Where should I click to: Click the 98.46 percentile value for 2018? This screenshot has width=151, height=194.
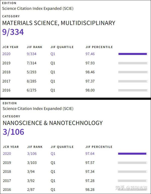90,72
